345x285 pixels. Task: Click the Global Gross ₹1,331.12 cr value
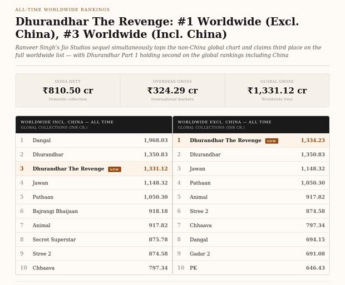(x=277, y=91)
